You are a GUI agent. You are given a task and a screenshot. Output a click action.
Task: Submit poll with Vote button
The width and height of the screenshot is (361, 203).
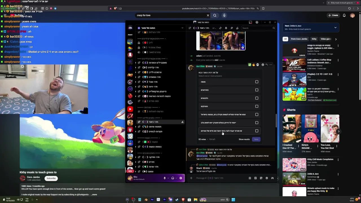pyautogui.click(x=256, y=139)
